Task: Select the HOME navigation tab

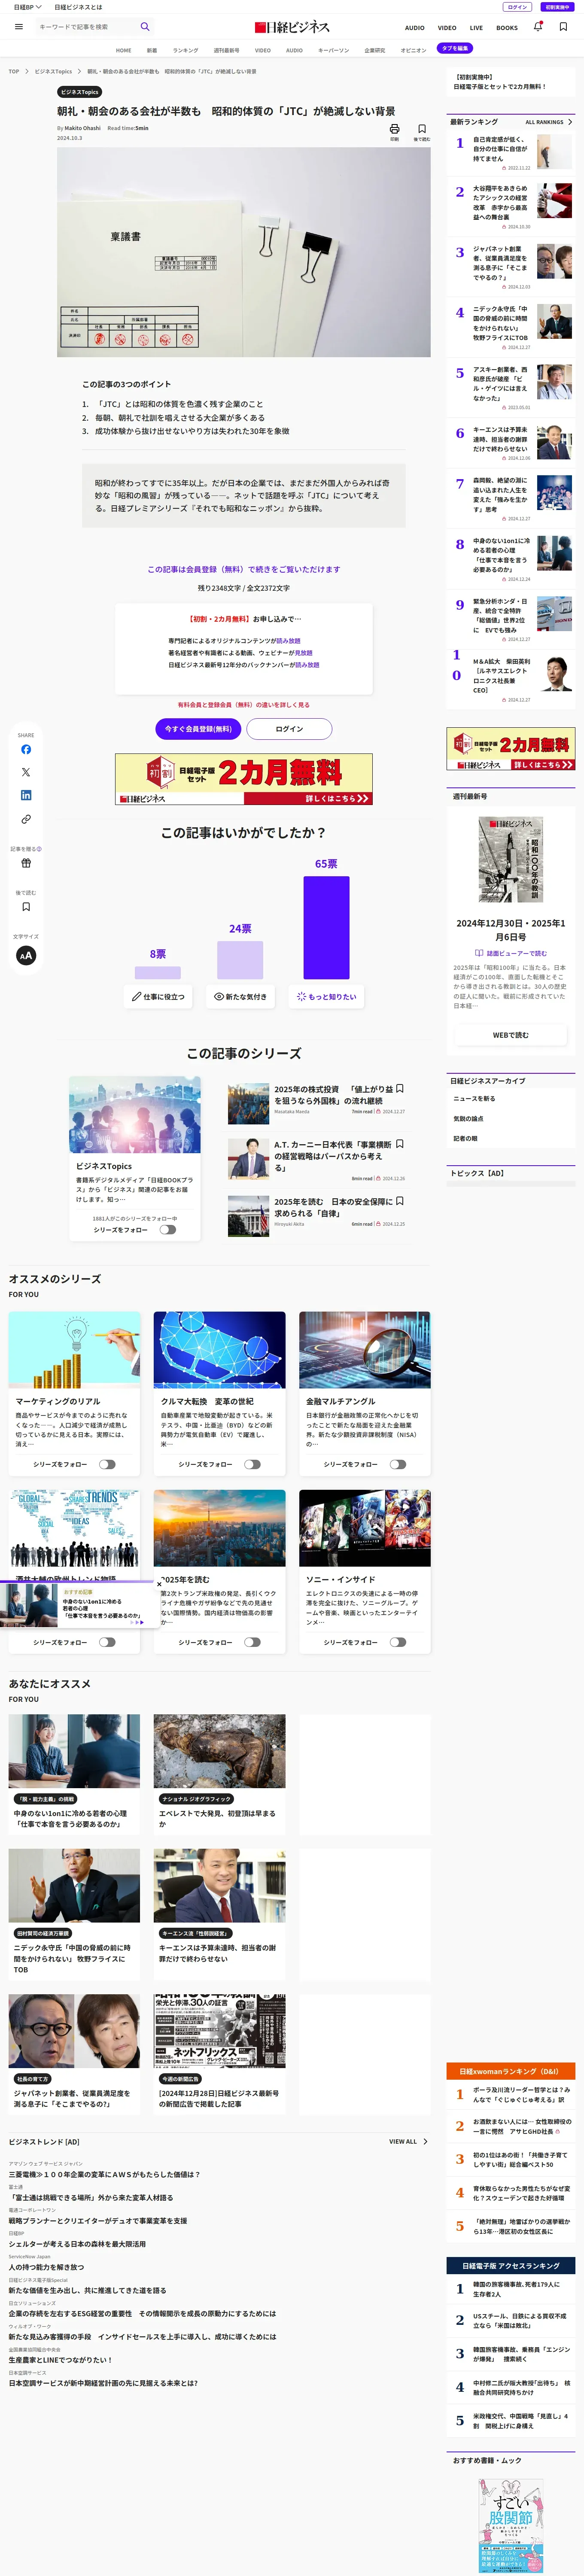Action: click(x=123, y=50)
